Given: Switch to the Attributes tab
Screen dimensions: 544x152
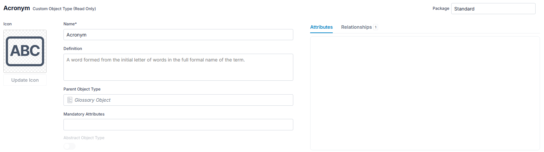Looking at the screenshot, I should (x=321, y=27).
